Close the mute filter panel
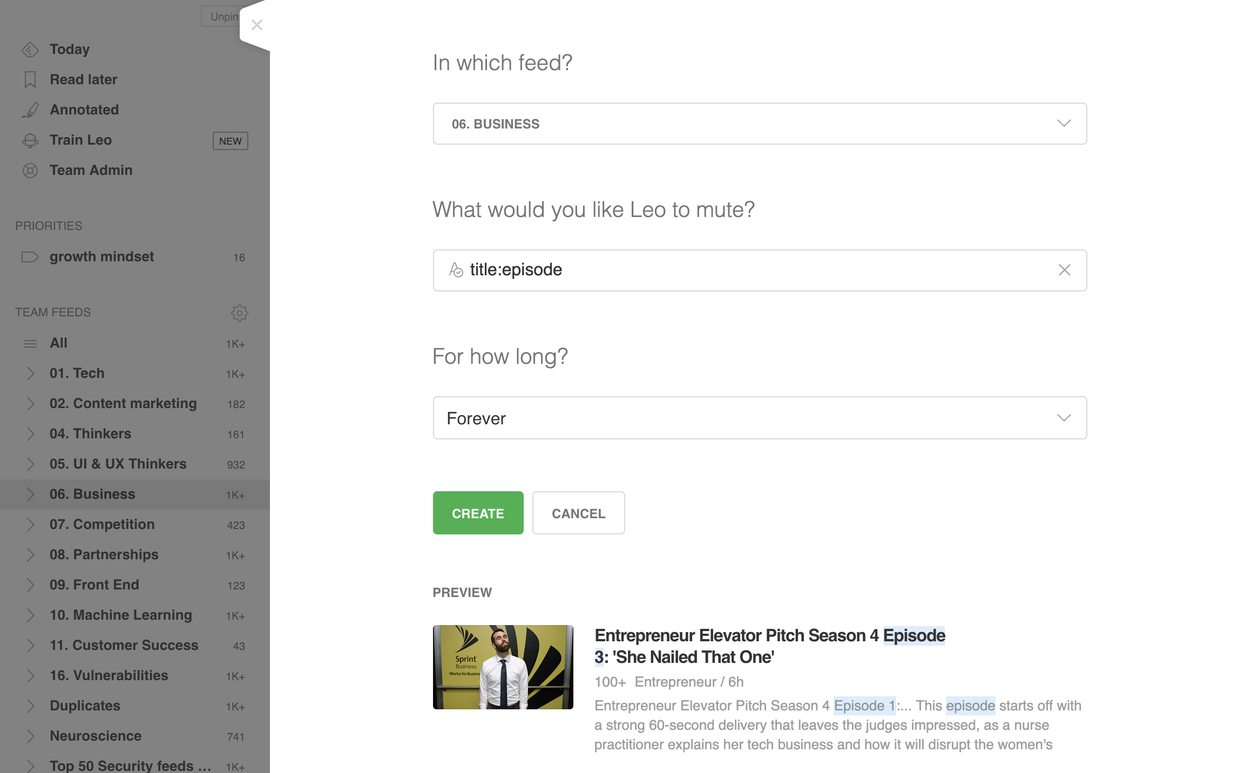The width and height of the screenshot is (1245, 773). tap(257, 25)
